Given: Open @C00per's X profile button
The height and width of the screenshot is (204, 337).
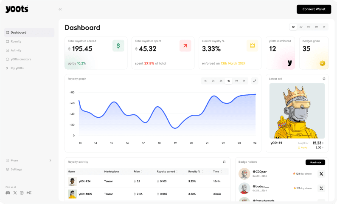Looking at the screenshot, I should [x=321, y=174].
